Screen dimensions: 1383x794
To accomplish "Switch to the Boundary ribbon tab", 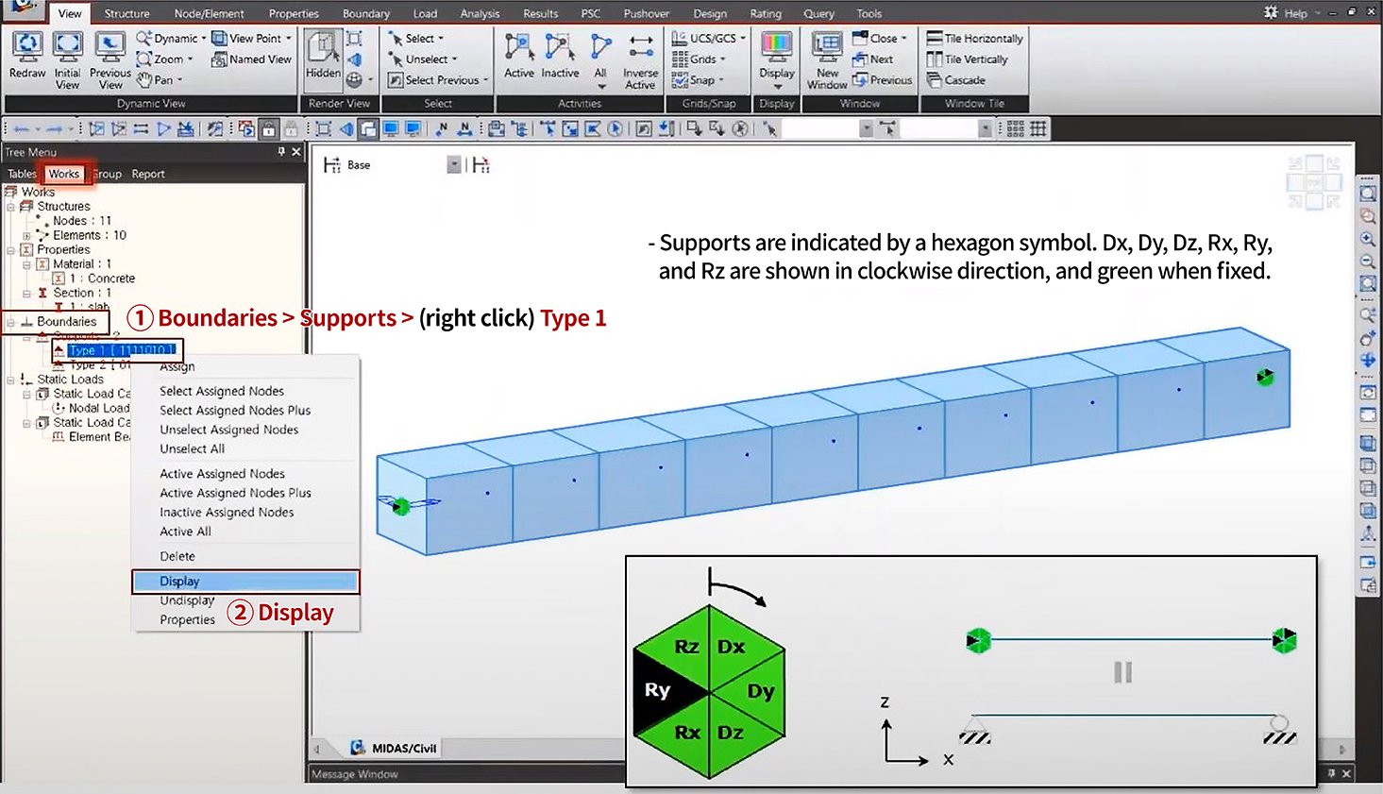I will click(365, 14).
